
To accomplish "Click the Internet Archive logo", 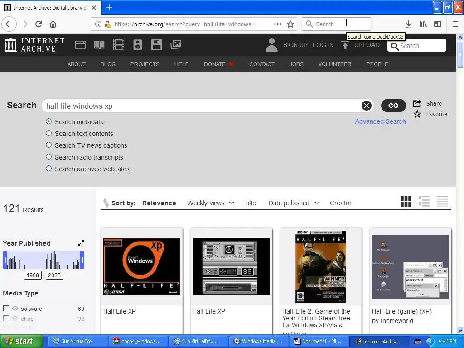I will (34, 45).
